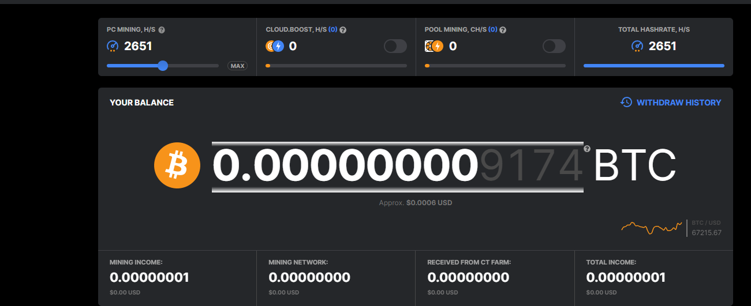Click the TOTAL INCOME amount 0.00000001
Screen dimensions: 751x306
point(626,277)
